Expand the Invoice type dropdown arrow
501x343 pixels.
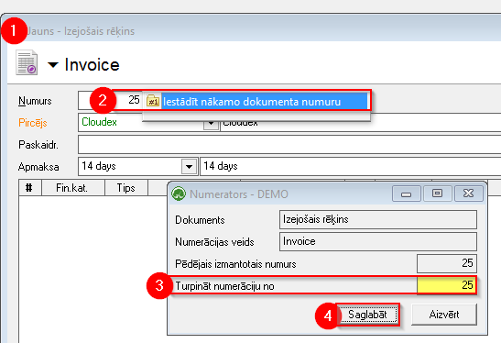(x=53, y=65)
